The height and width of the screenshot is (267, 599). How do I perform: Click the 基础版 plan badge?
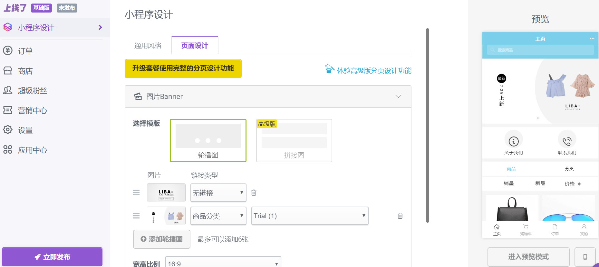(x=41, y=8)
